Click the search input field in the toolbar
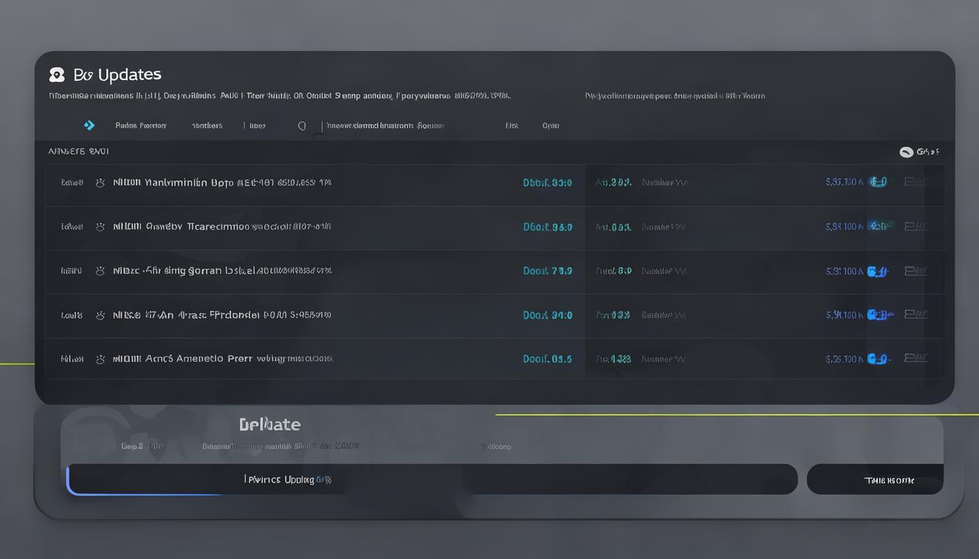Screen dimensions: 979x559 (385, 125)
